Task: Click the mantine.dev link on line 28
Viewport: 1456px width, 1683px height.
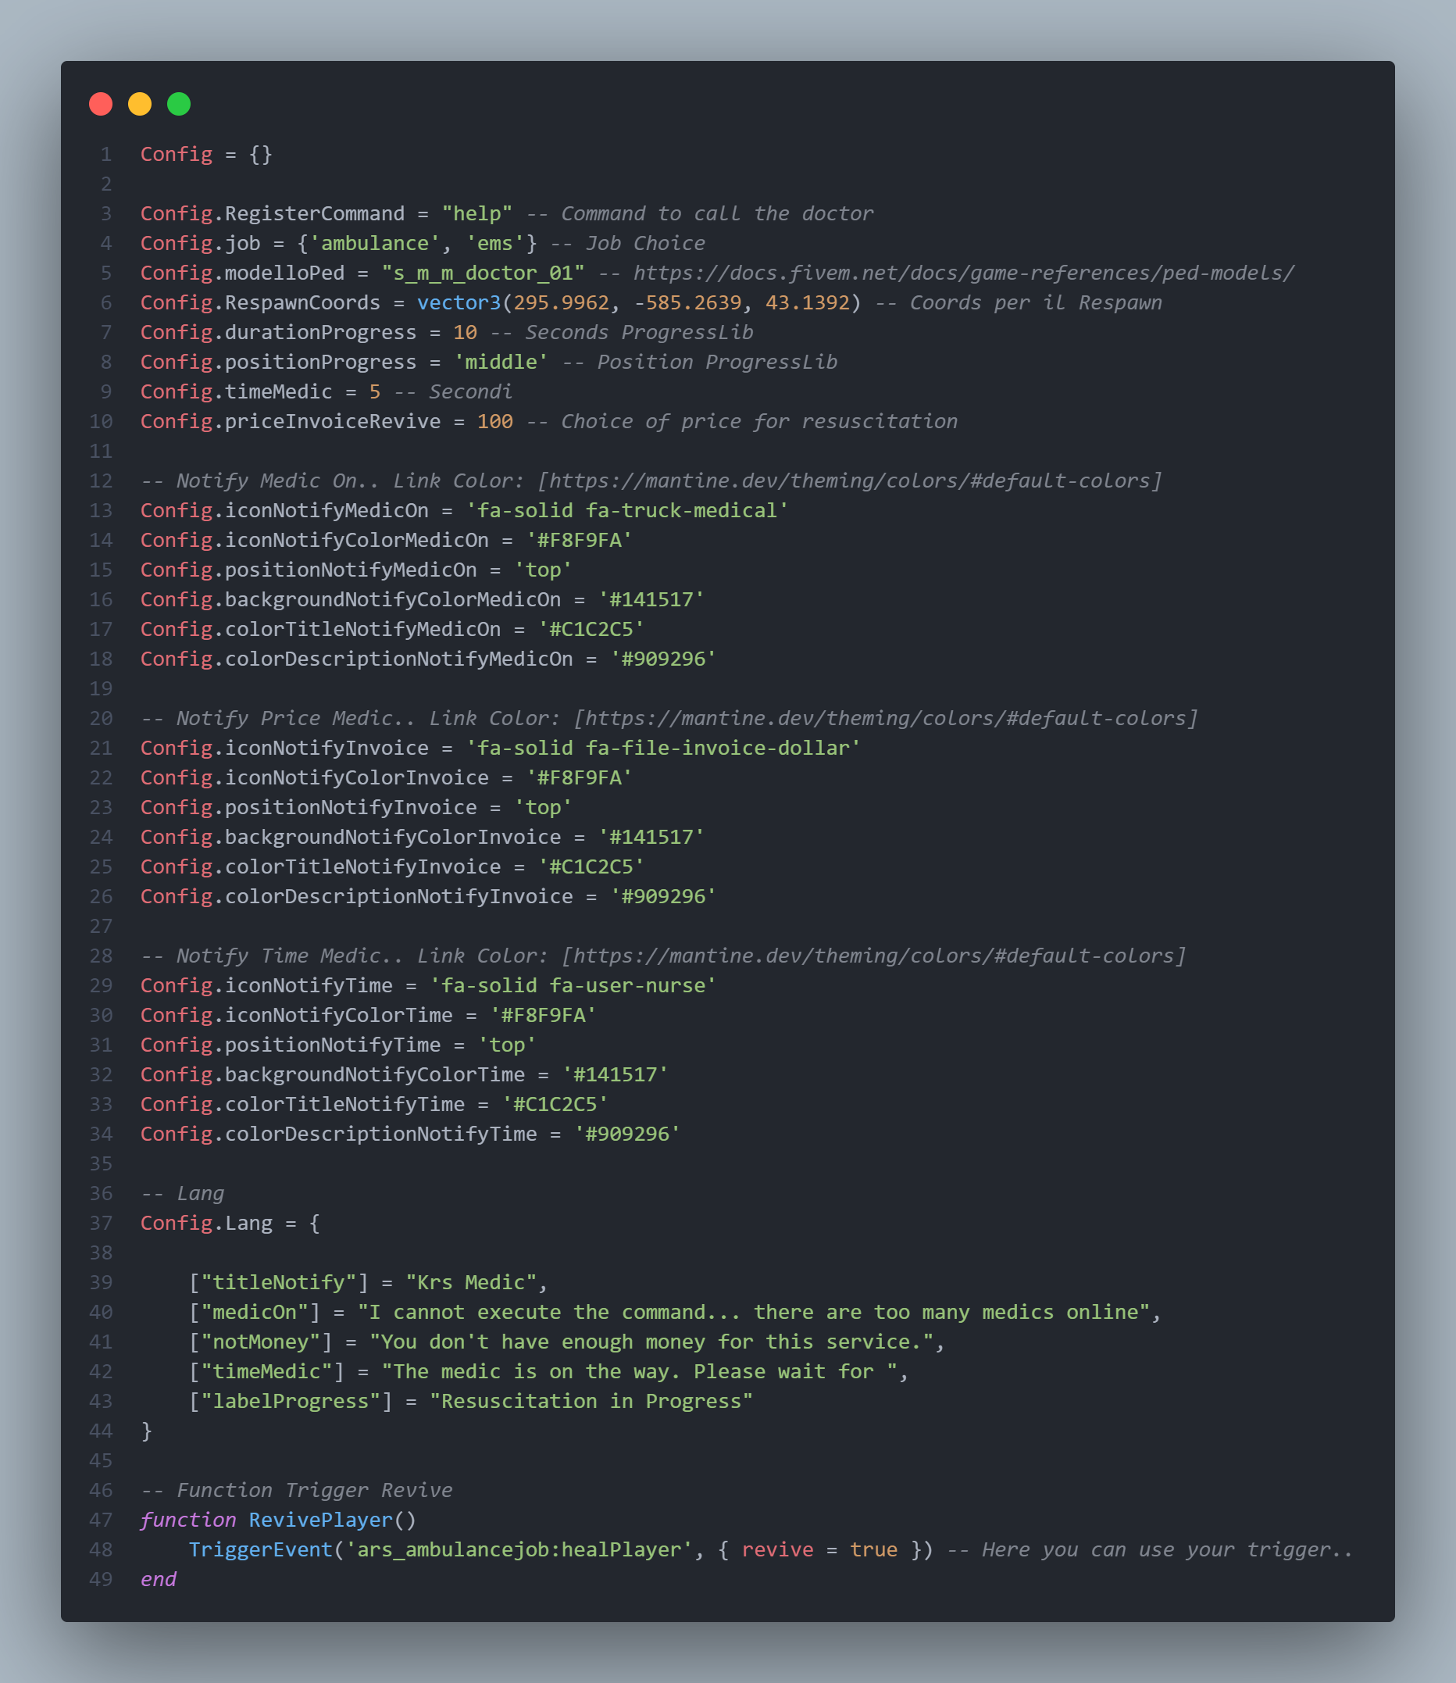Action: [873, 956]
